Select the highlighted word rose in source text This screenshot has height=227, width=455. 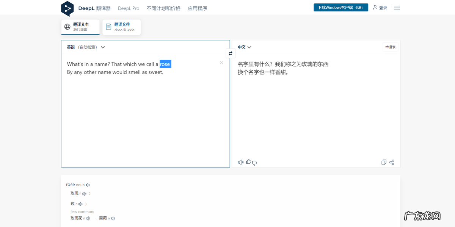coord(165,64)
